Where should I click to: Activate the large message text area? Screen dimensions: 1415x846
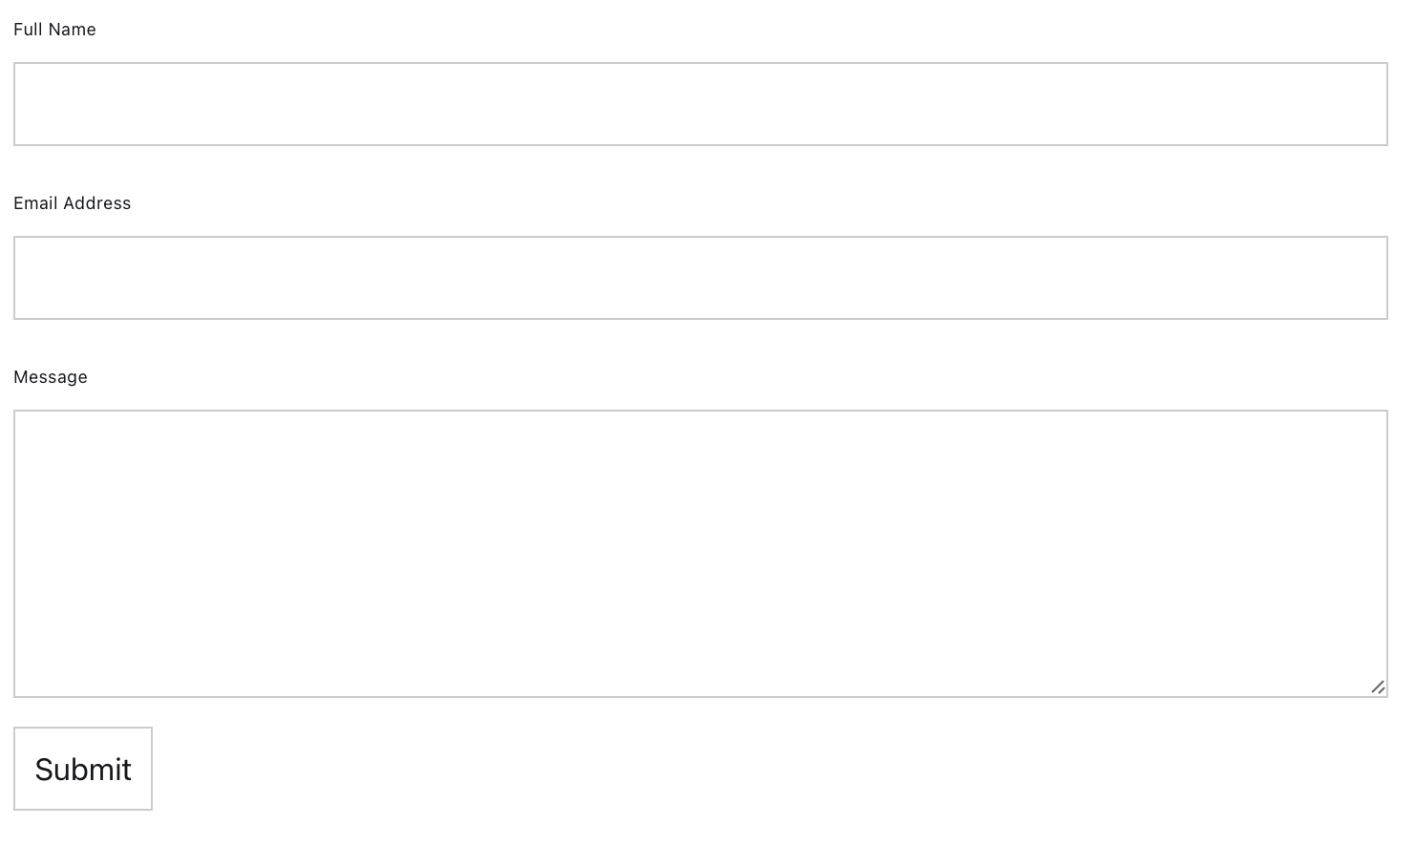point(701,554)
